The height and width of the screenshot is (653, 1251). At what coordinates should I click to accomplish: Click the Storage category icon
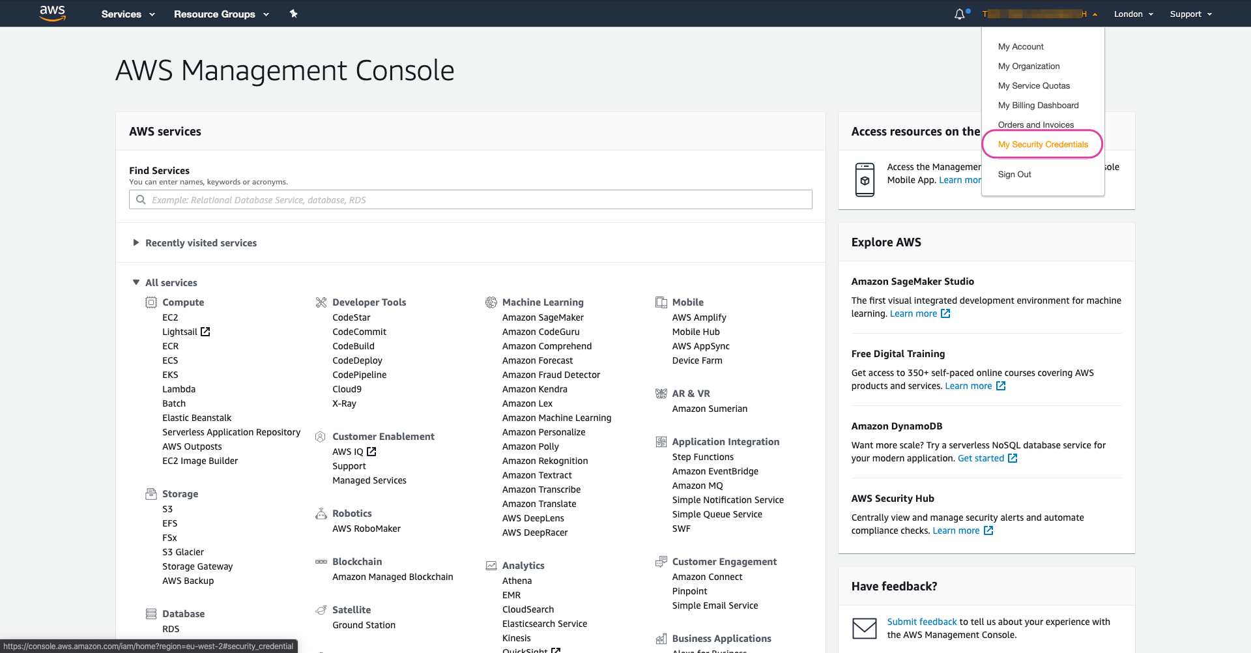coord(151,494)
